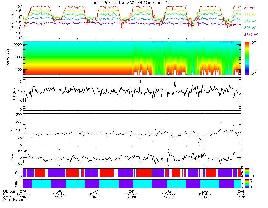268x208 pixels.
Task: Click the |B| magnetic field plot panel
Action: [132, 94]
